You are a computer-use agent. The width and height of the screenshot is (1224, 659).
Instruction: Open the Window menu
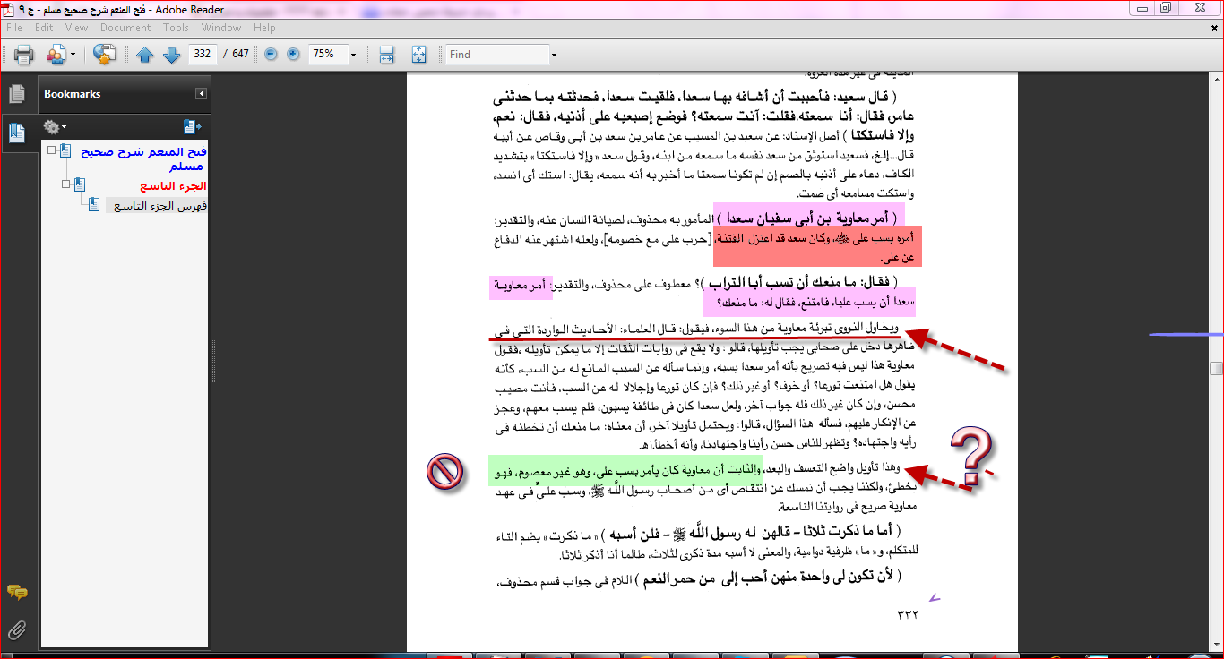221,28
